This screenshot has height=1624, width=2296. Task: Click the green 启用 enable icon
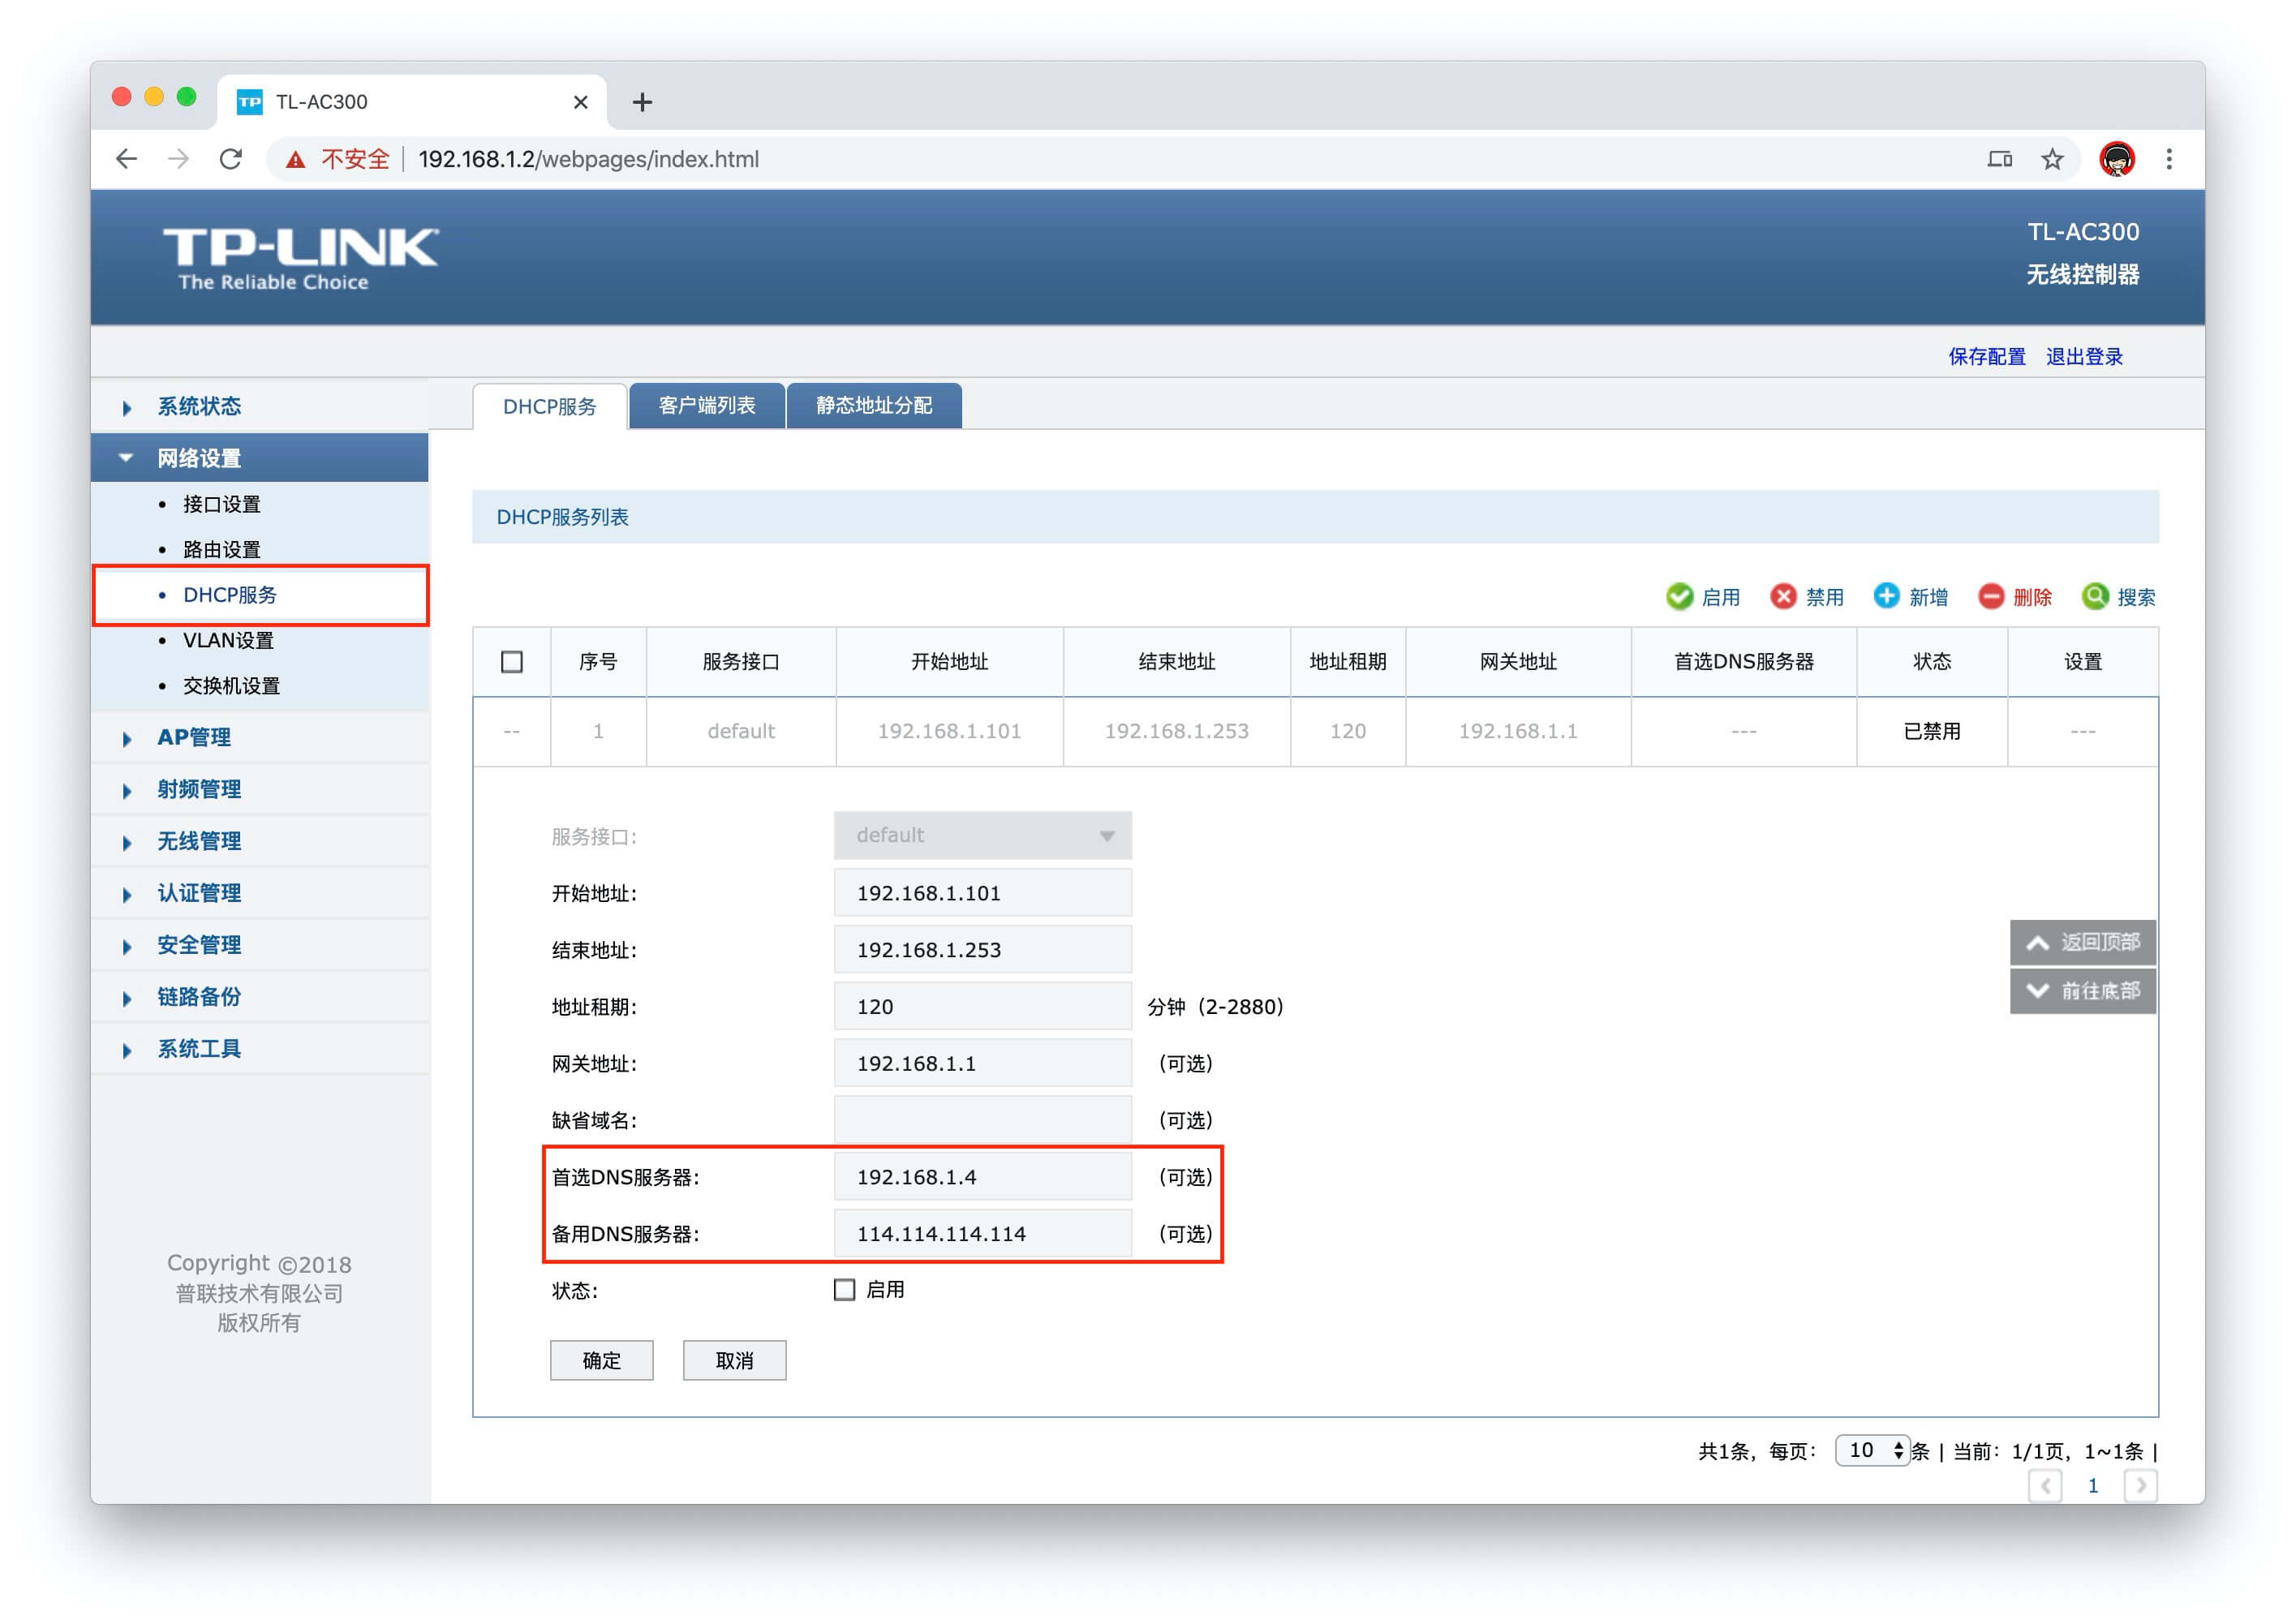[1679, 597]
